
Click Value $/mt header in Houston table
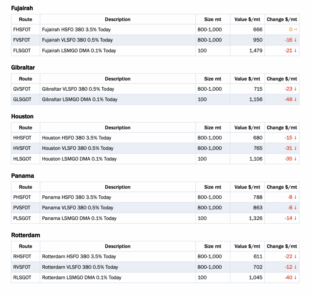[247, 128]
